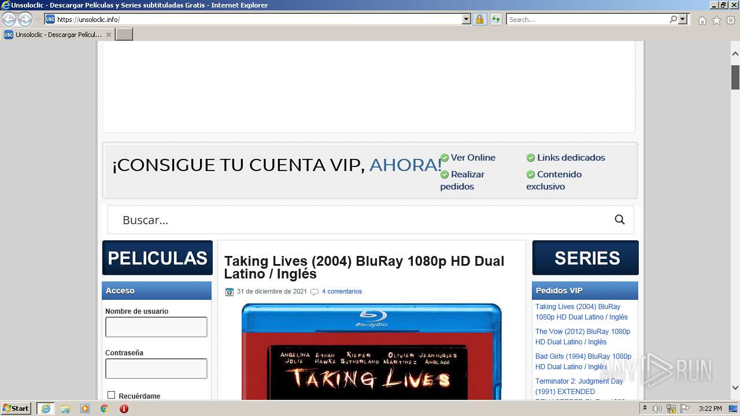Image resolution: width=740 pixels, height=416 pixels.
Task: Click the volume speaker tray icon
Action: pyautogui.click(x=658, y=408)
